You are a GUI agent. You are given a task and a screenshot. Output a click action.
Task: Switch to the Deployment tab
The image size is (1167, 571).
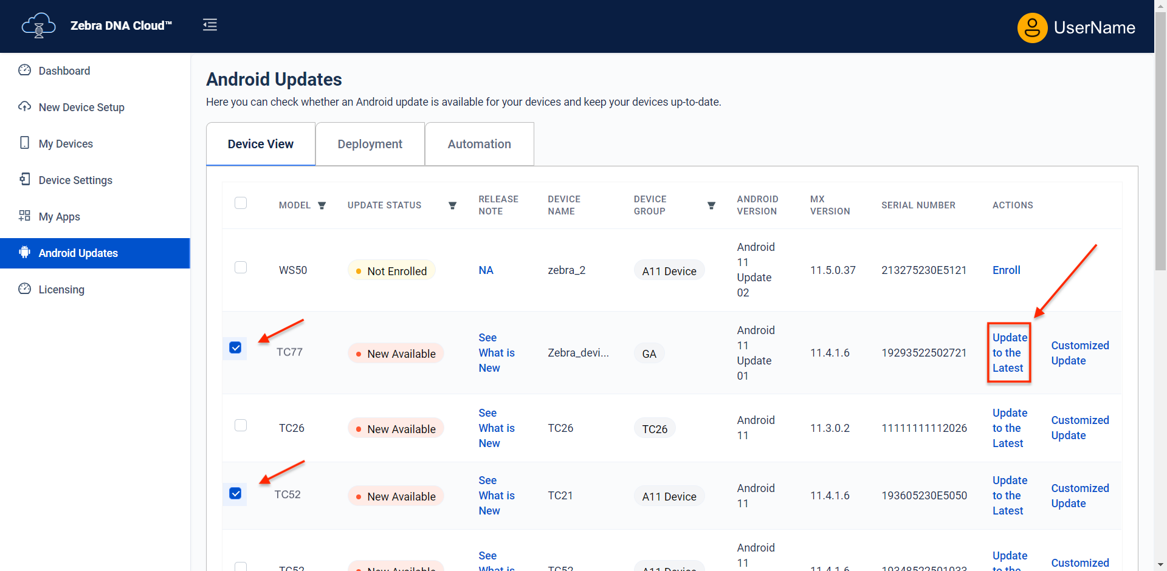[x=370, y=144]
